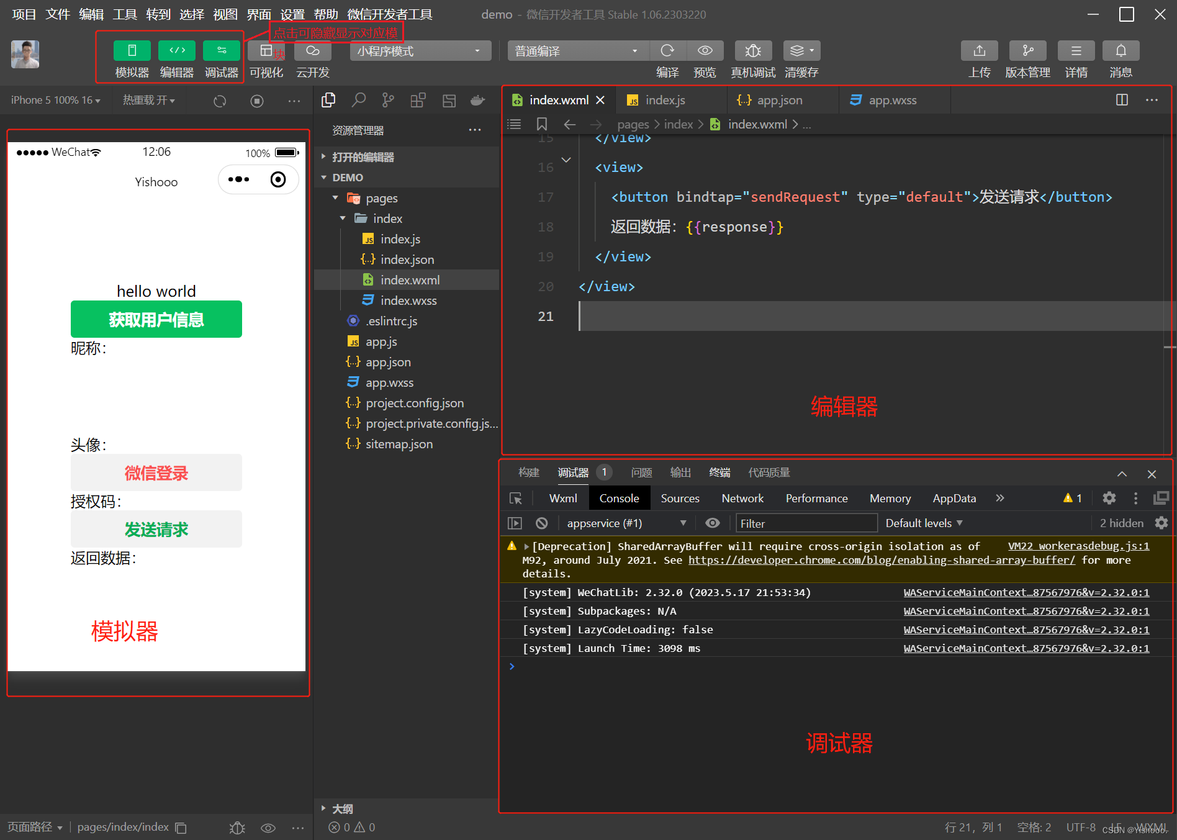Toggle the simulator panel button

(132, 50)
